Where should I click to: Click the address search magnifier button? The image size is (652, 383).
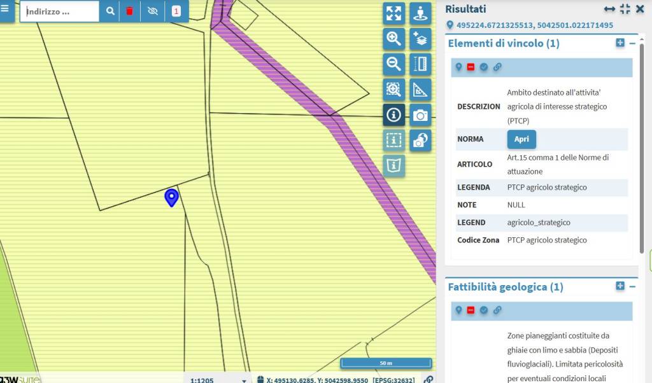110,11
